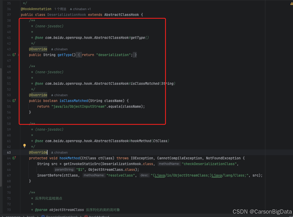
Task: Click the @HookAnnotation annotation
Action: coord(36,9)
